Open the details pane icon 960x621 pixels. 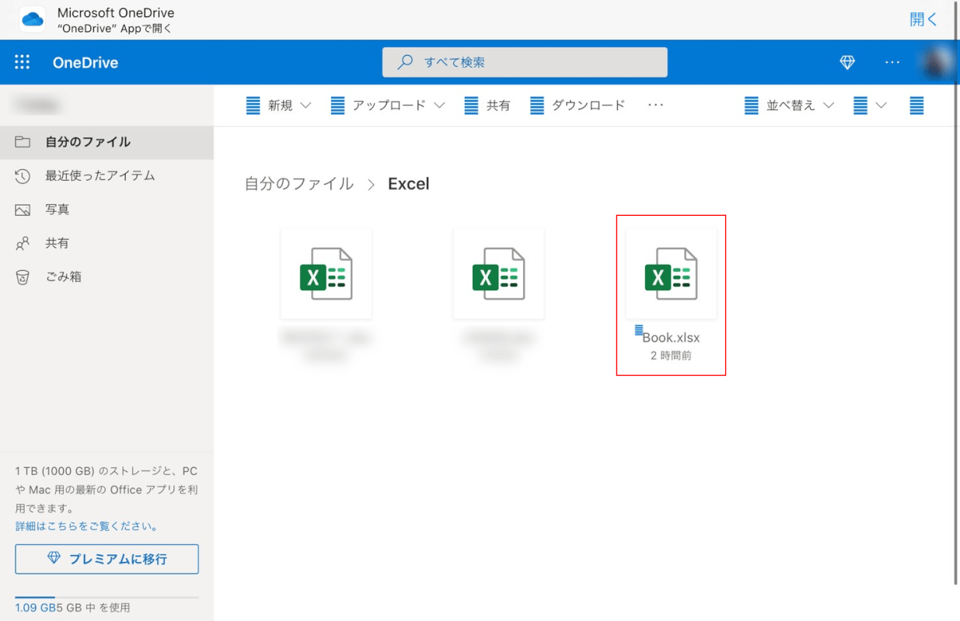pyautogui.click(x=917, y=106)
